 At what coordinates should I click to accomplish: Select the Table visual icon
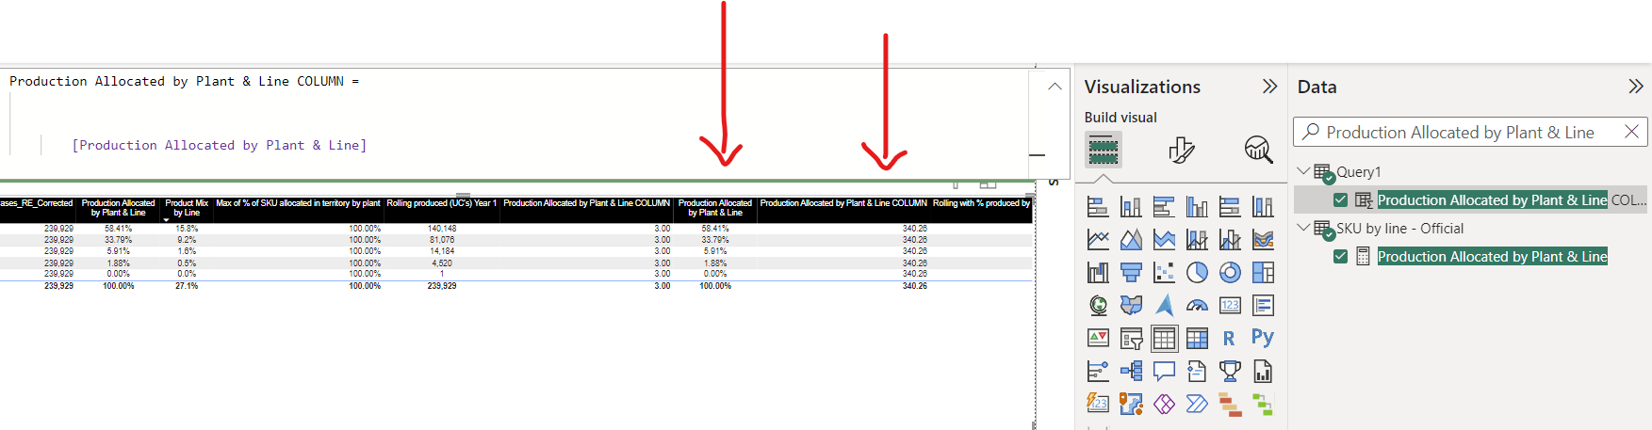coord(1164,338)
